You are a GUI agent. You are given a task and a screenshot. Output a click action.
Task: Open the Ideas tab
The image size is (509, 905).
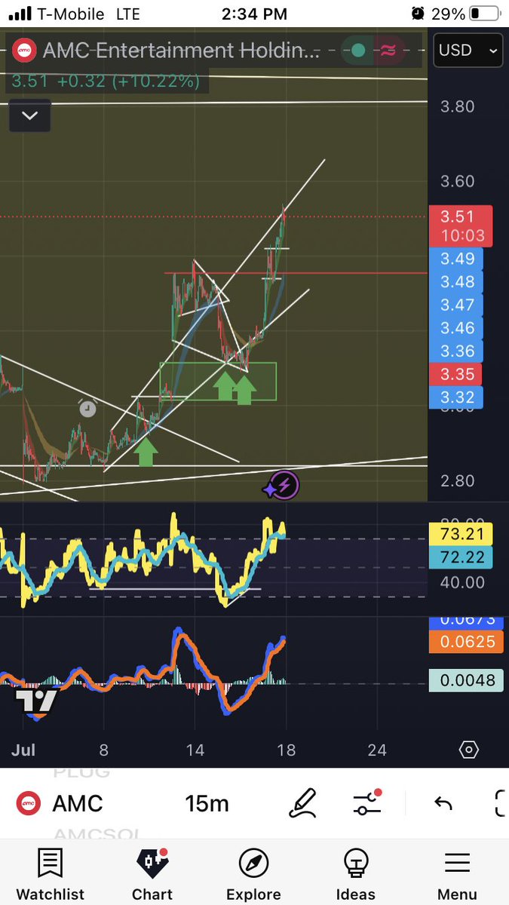355,873
